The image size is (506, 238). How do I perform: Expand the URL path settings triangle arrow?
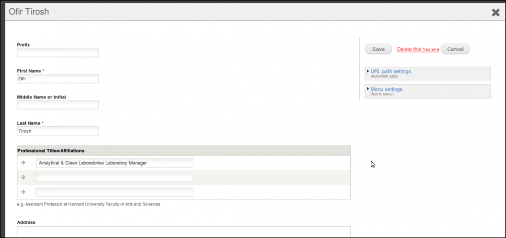click(x=368, y=71)
